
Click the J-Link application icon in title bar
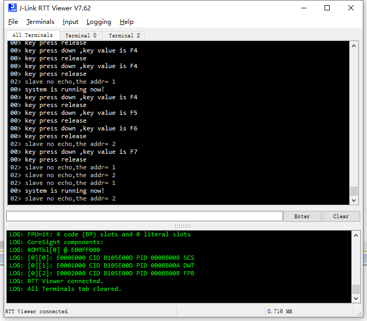point(12,8)
